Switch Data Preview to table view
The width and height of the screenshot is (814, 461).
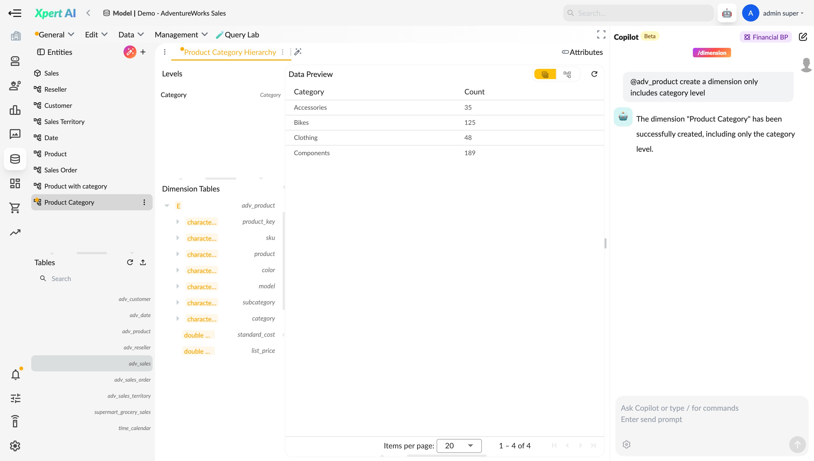click(545, 75)
